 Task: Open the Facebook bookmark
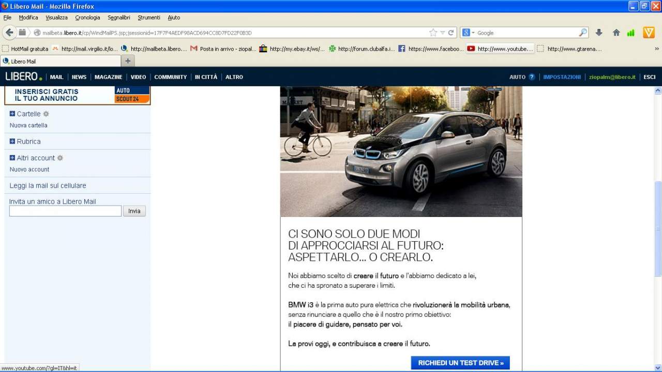click(x=431, y=49)
